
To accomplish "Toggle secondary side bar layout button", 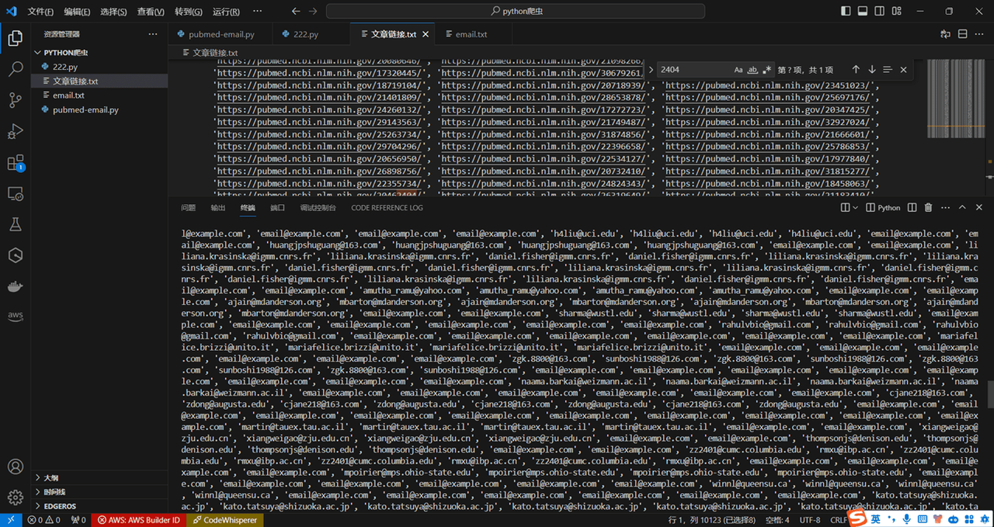I will pyautogui.click(x=879, y=12).
